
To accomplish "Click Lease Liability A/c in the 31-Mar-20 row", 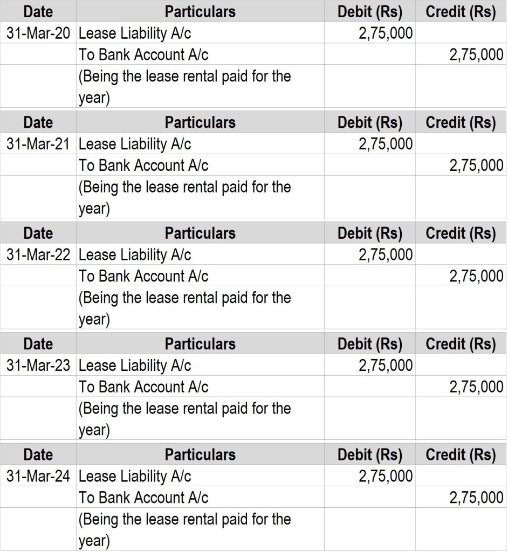I will point(135,33).
